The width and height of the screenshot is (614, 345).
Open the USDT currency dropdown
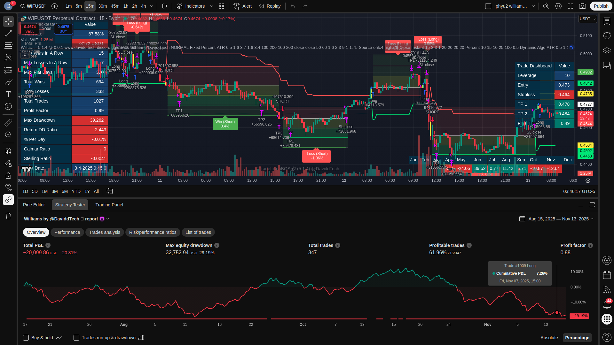click(x=587, y=19)
